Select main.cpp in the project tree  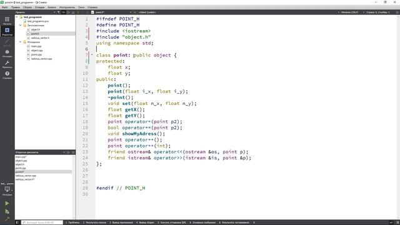(36, 46)
